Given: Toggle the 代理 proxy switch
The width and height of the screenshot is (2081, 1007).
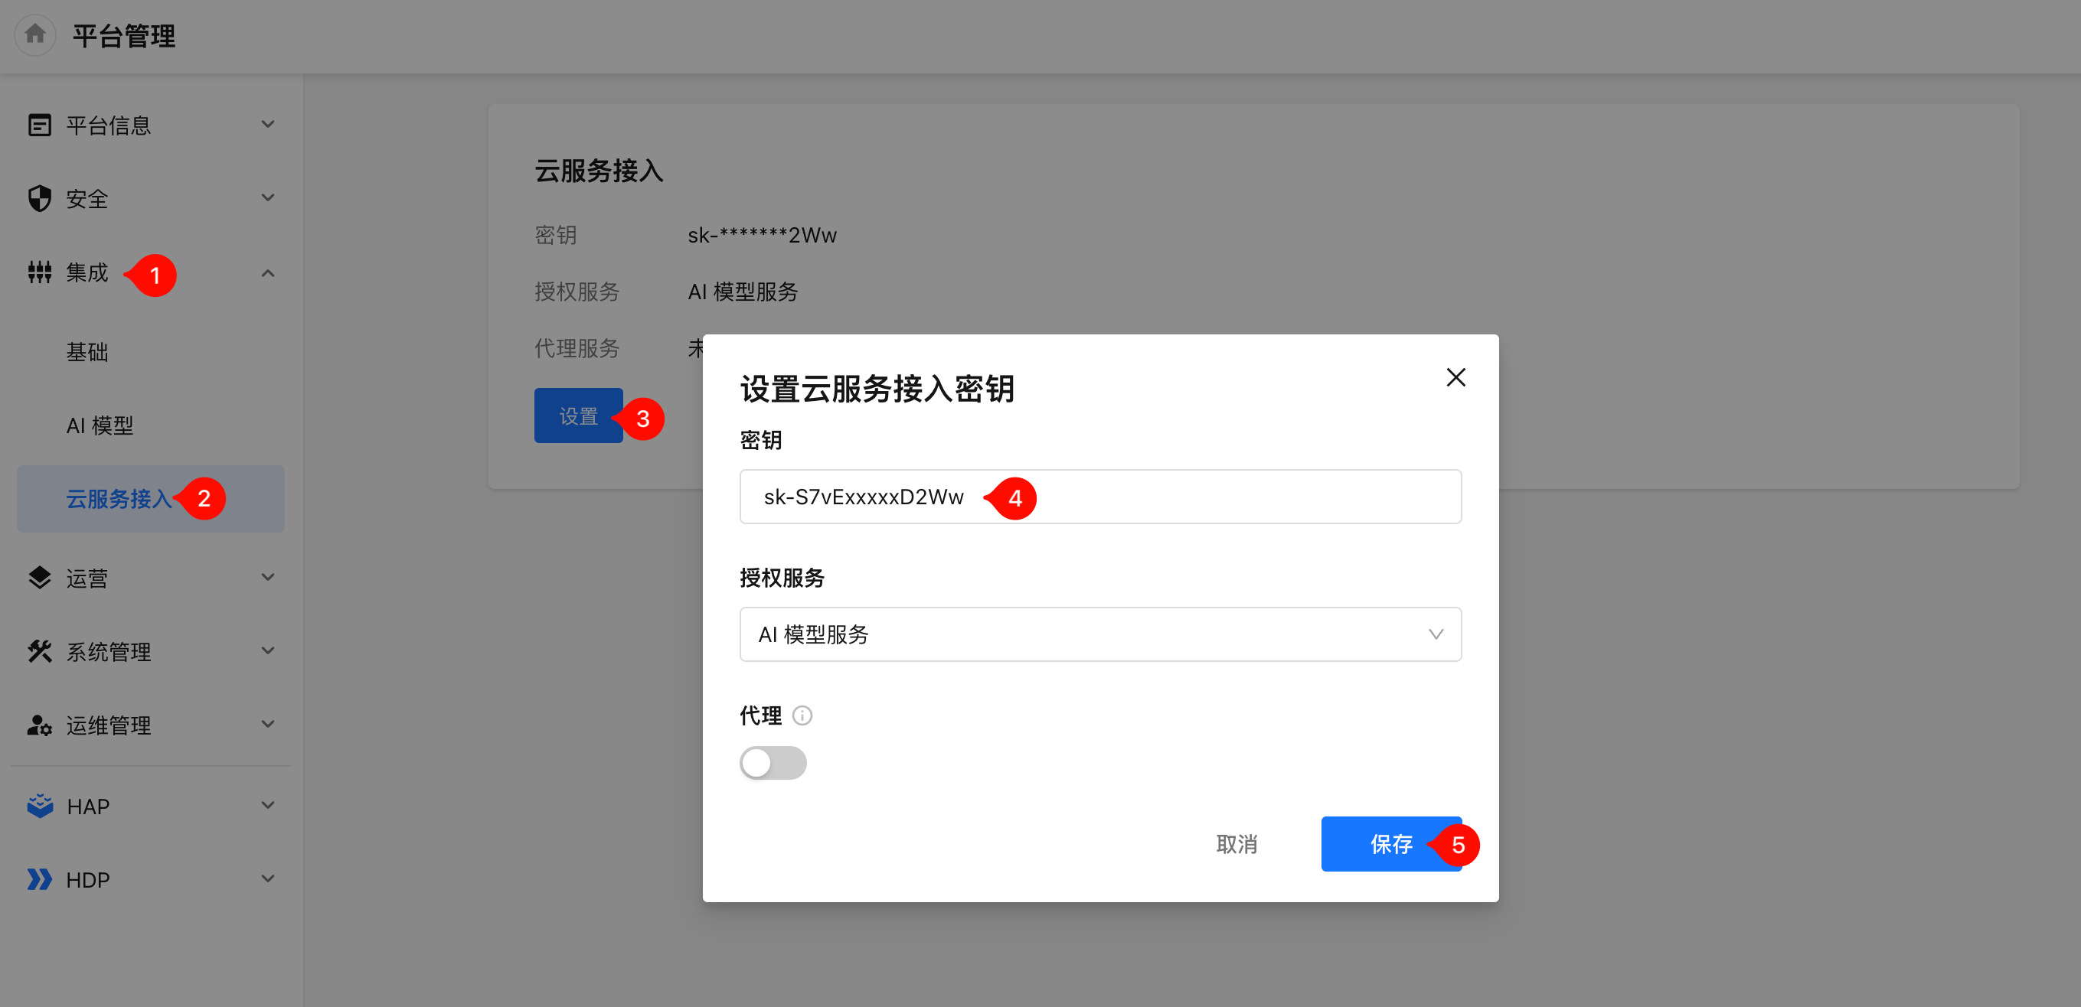Looking at the screenshot, I should 773,762.
